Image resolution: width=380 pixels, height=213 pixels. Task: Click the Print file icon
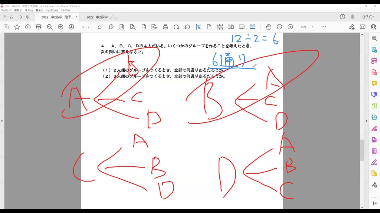click(39, 27)
